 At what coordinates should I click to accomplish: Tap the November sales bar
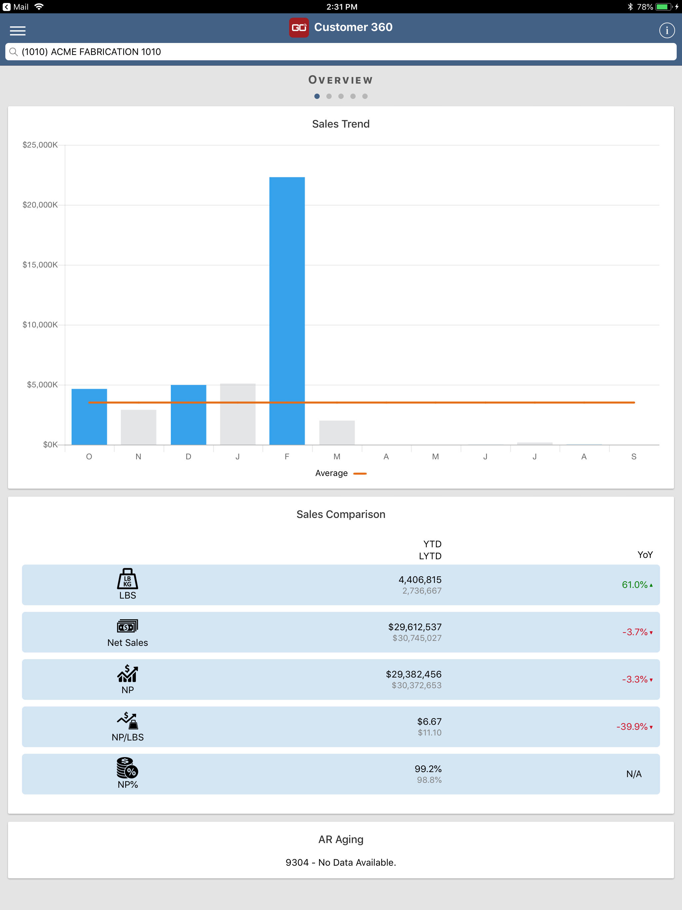pos(139,427)
